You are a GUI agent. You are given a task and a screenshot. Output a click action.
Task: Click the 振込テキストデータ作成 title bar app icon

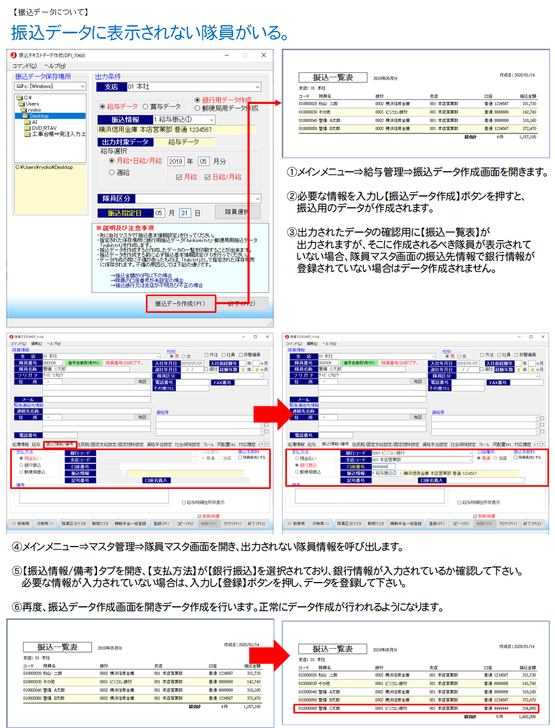(x=13, y=55)
